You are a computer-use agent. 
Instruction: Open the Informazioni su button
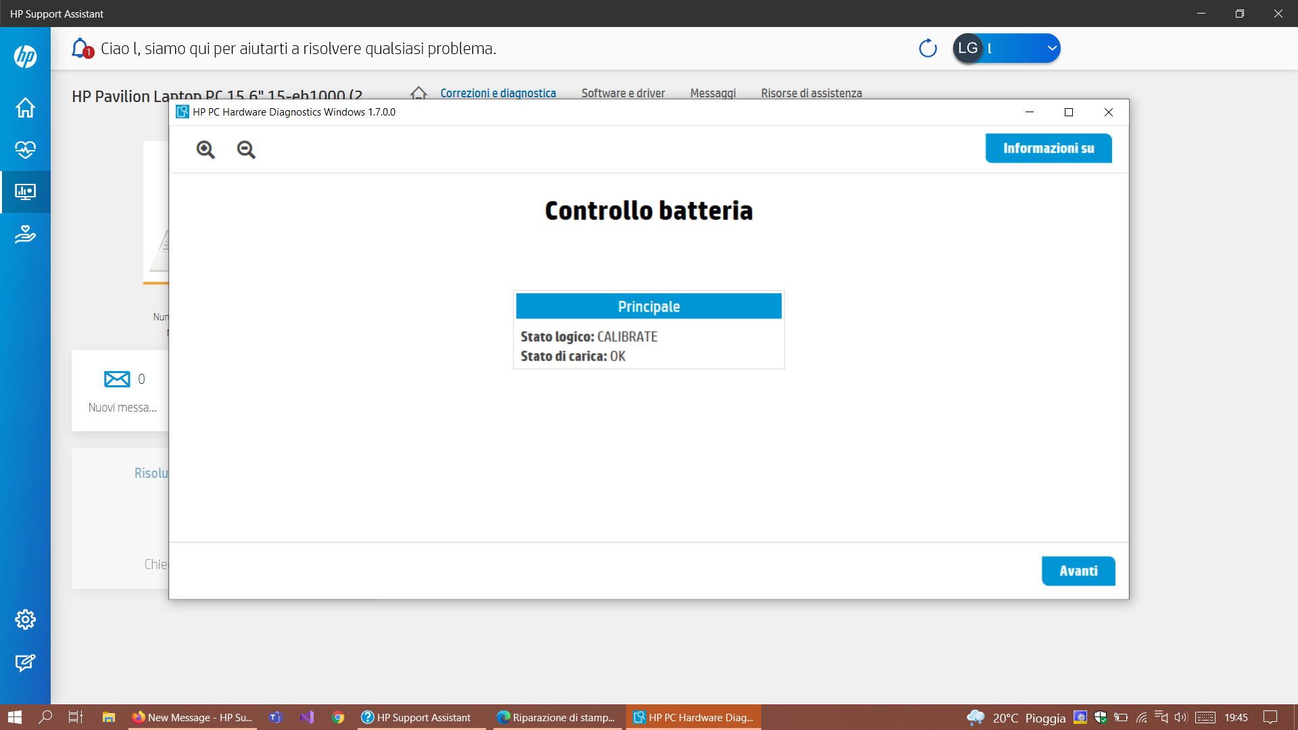1049,148
